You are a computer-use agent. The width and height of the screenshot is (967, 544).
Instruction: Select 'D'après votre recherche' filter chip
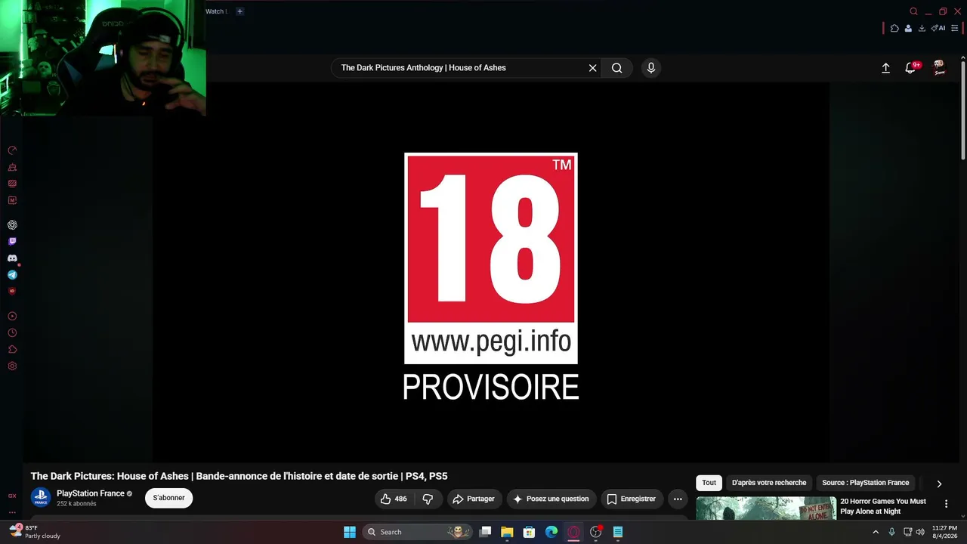(769, 483)
